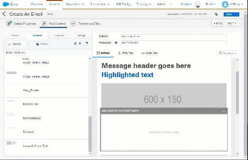The width and height of the screenshot is (248, 160).
Task: Open the Folders button
Action: [42, 44]
